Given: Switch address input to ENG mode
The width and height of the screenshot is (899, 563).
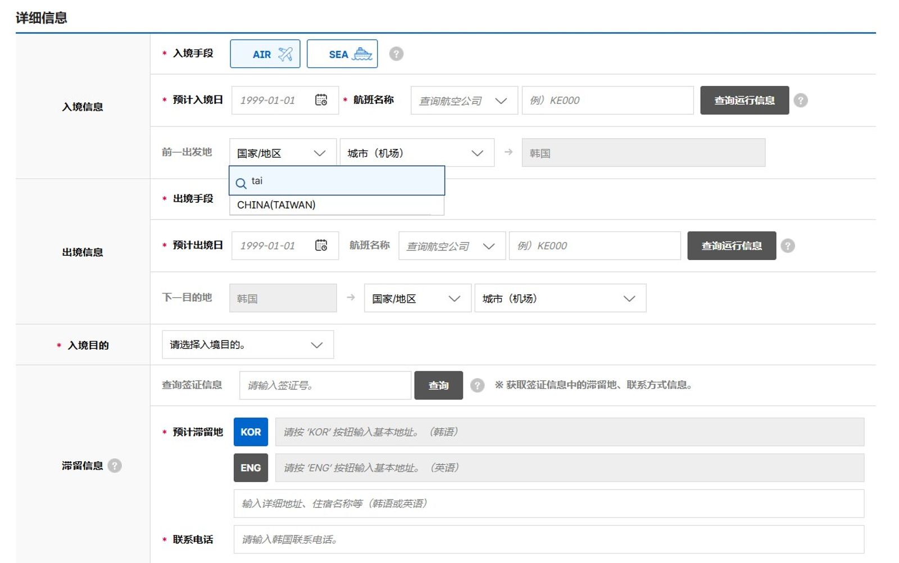Looking at the screenshot, I should [250, 467].
